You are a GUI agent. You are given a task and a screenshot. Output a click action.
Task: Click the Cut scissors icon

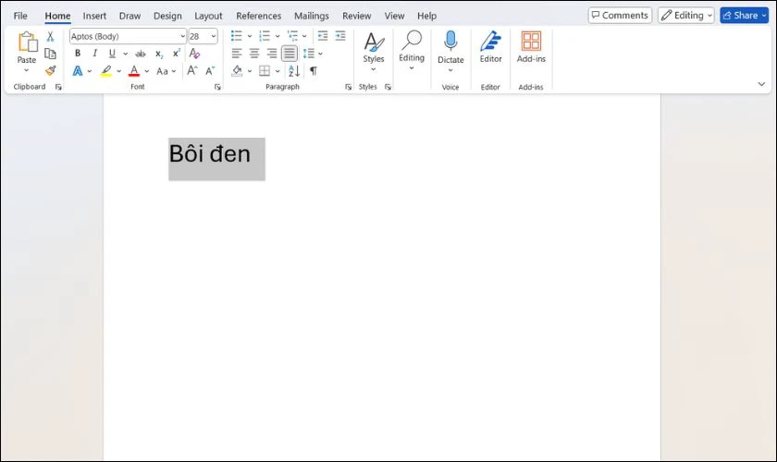point(50,36)
